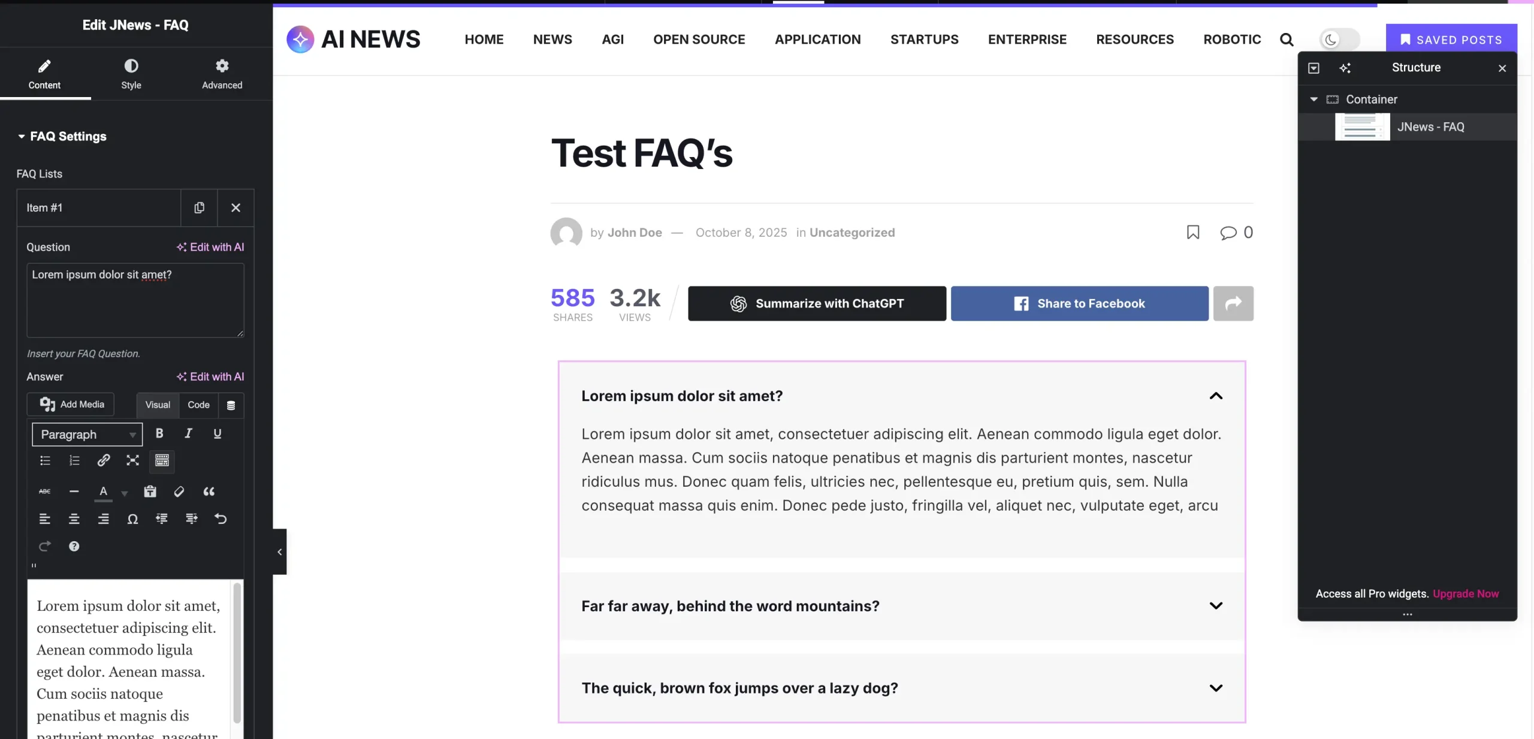The height and width of the screenshot is (739, 1534).
Task: Click the undo arrow in the editor toolbar
Action: pos(221,519)
